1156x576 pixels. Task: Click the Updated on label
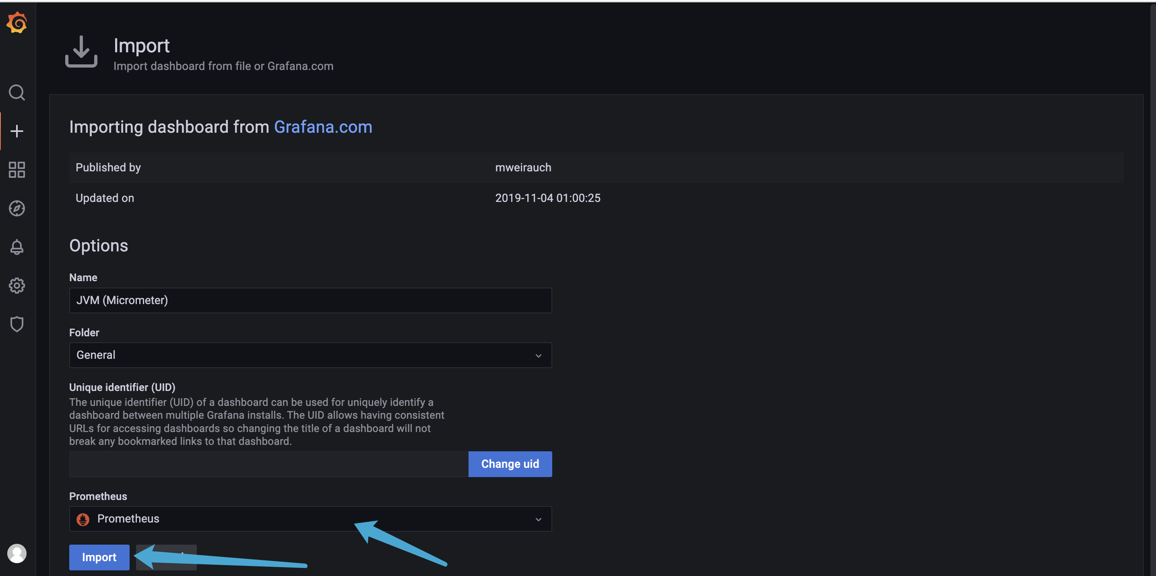tap(105, 198)
